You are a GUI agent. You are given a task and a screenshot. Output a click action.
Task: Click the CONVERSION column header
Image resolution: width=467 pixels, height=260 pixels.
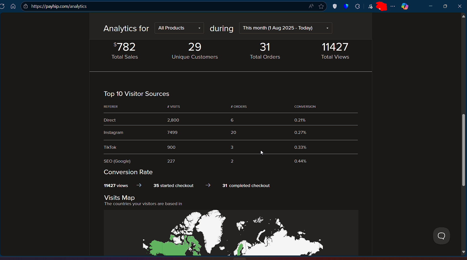[305, 107]
